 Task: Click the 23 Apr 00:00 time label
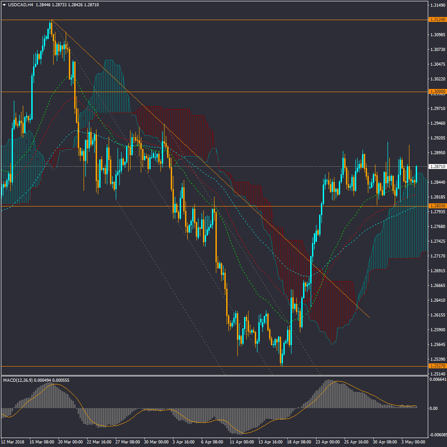click(x=327, y=442)
